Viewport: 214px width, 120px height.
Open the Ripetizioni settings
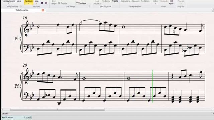tap(145, 1)
